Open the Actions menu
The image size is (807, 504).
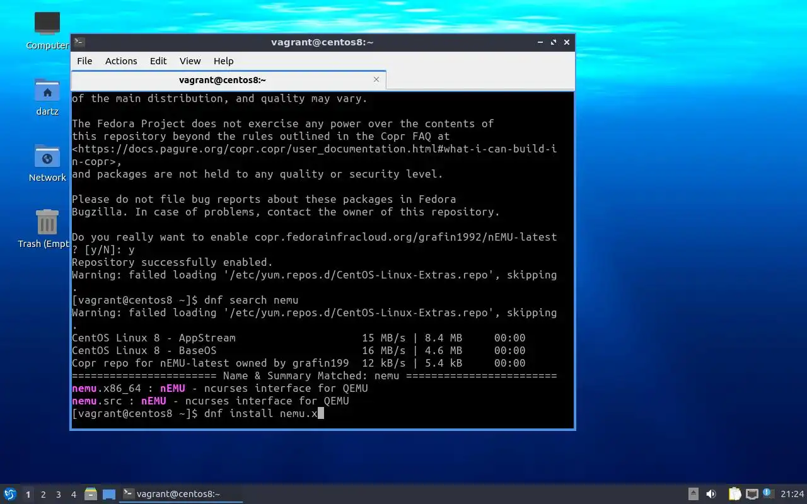(121, 61)
